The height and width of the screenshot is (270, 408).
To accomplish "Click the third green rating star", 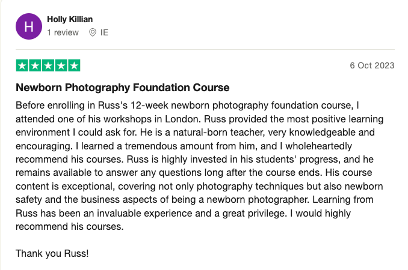I will [48, 65].
